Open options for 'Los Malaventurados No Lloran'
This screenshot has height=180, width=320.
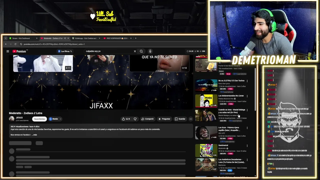click(x=247, y=96)
